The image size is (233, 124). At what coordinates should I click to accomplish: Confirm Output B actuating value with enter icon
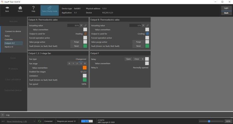pos(147,25)
